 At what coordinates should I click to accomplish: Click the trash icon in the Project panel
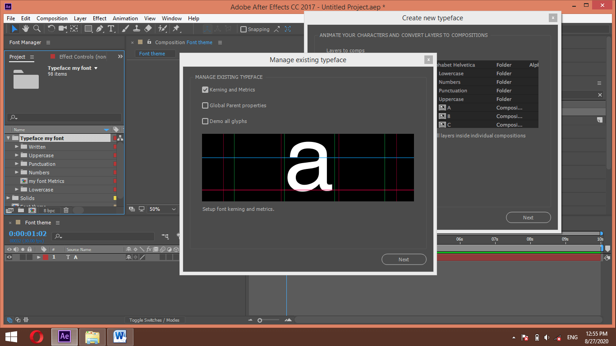(66, 210)
